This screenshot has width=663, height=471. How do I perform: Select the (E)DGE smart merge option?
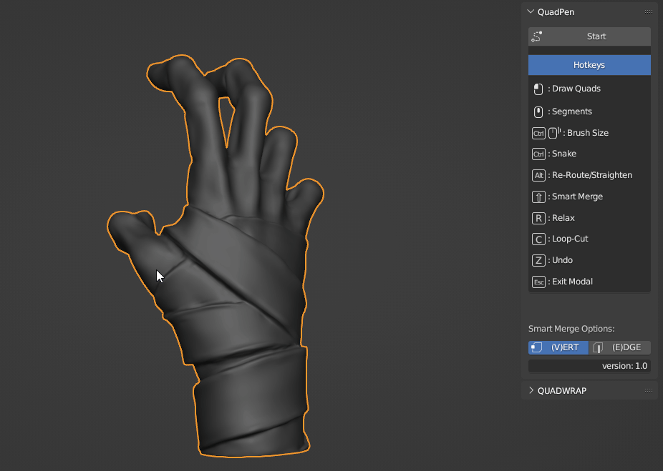click(x=620, y=347)
